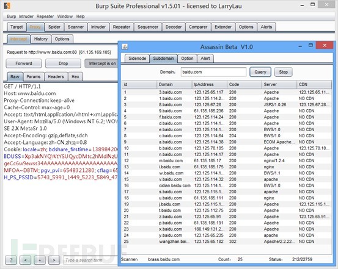Switch to the Extender tab

(223, 27)
